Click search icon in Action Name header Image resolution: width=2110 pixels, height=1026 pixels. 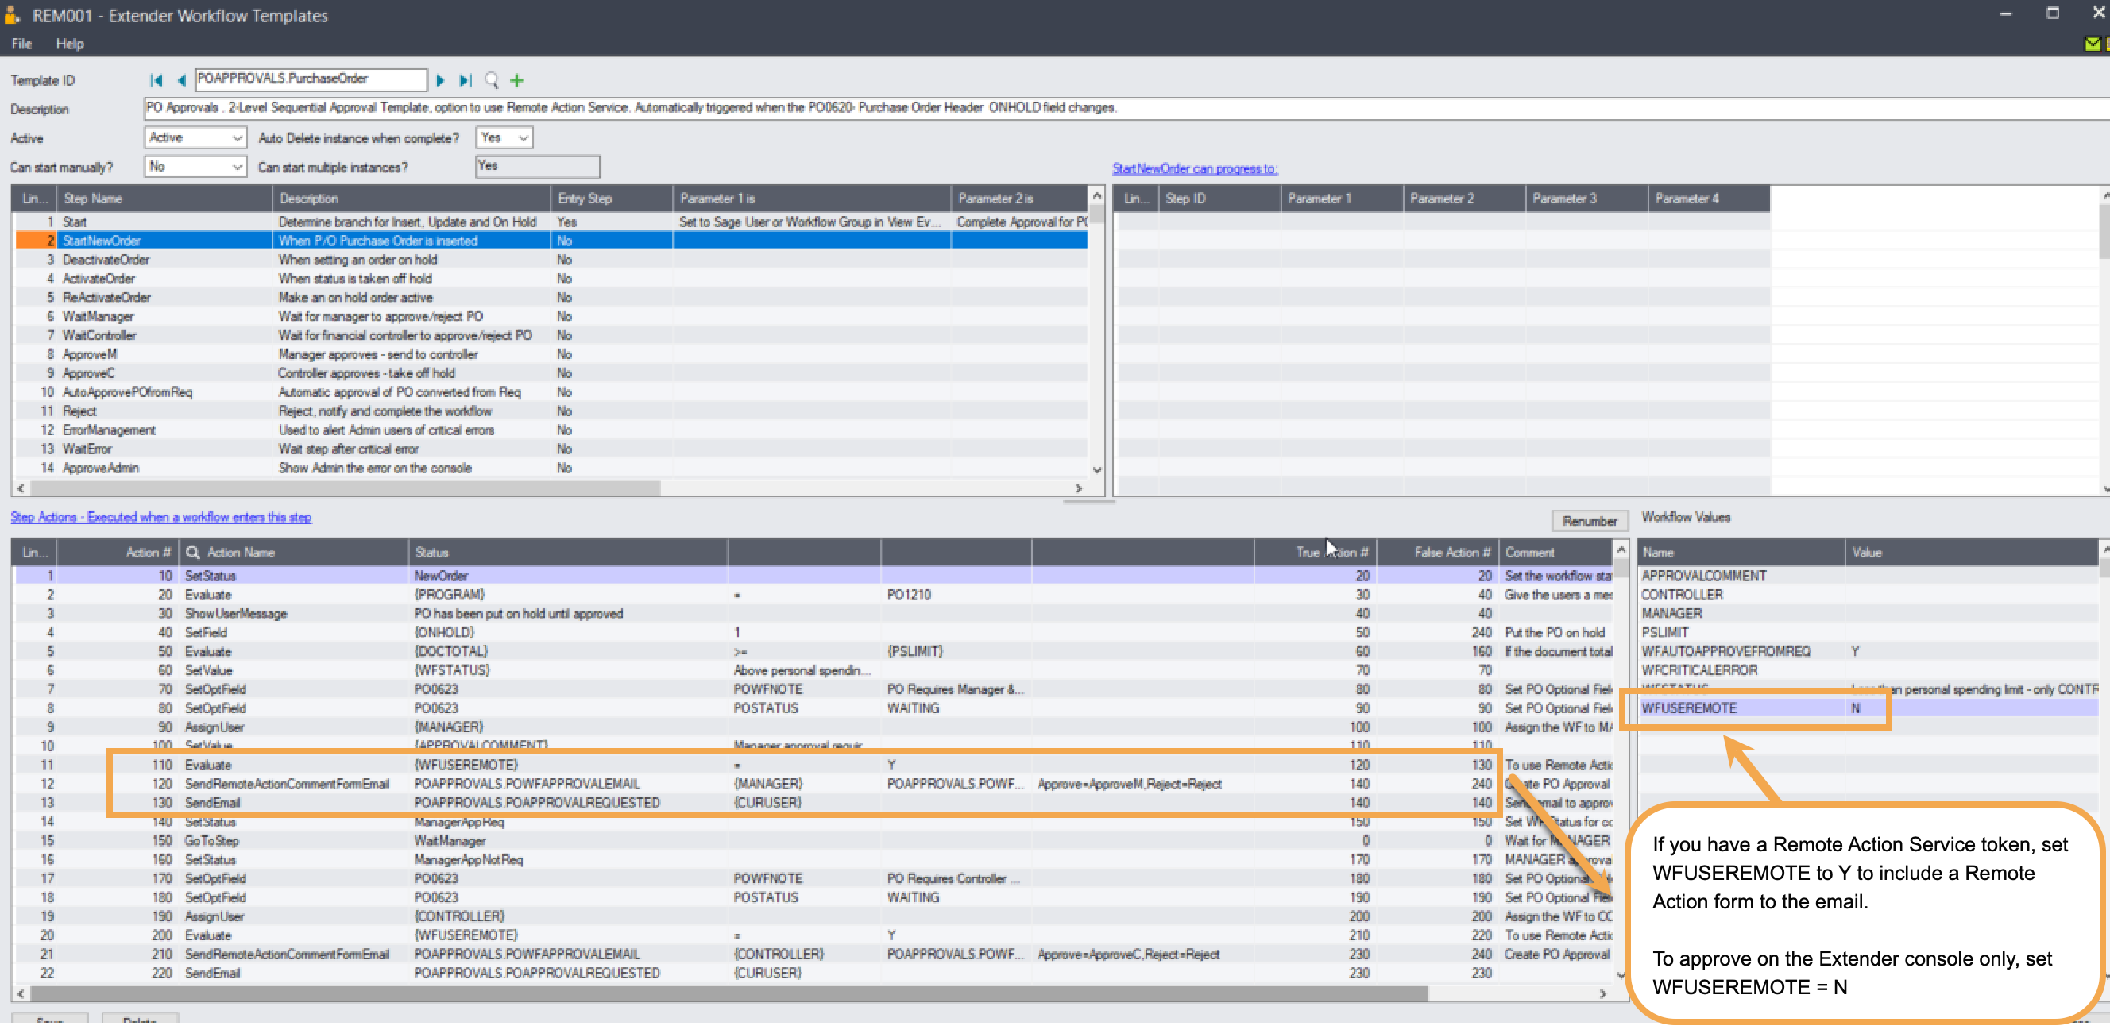tap(193, 553)
